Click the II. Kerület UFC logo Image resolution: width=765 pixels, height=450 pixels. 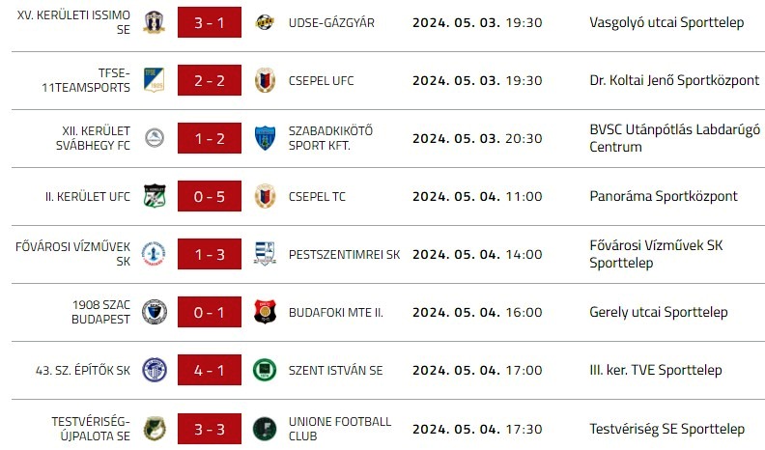155,196
